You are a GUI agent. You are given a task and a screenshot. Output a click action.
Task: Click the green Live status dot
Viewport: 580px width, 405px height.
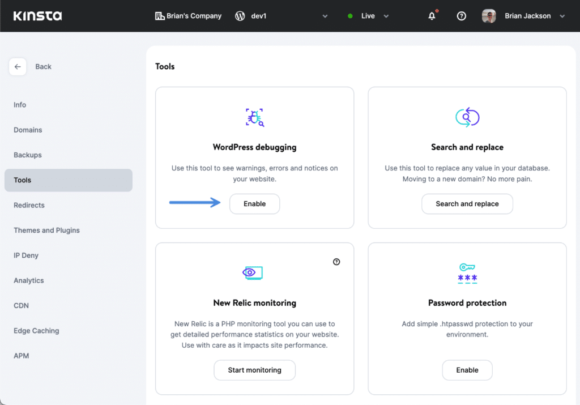pyautogui.click(x=350, y=16)
